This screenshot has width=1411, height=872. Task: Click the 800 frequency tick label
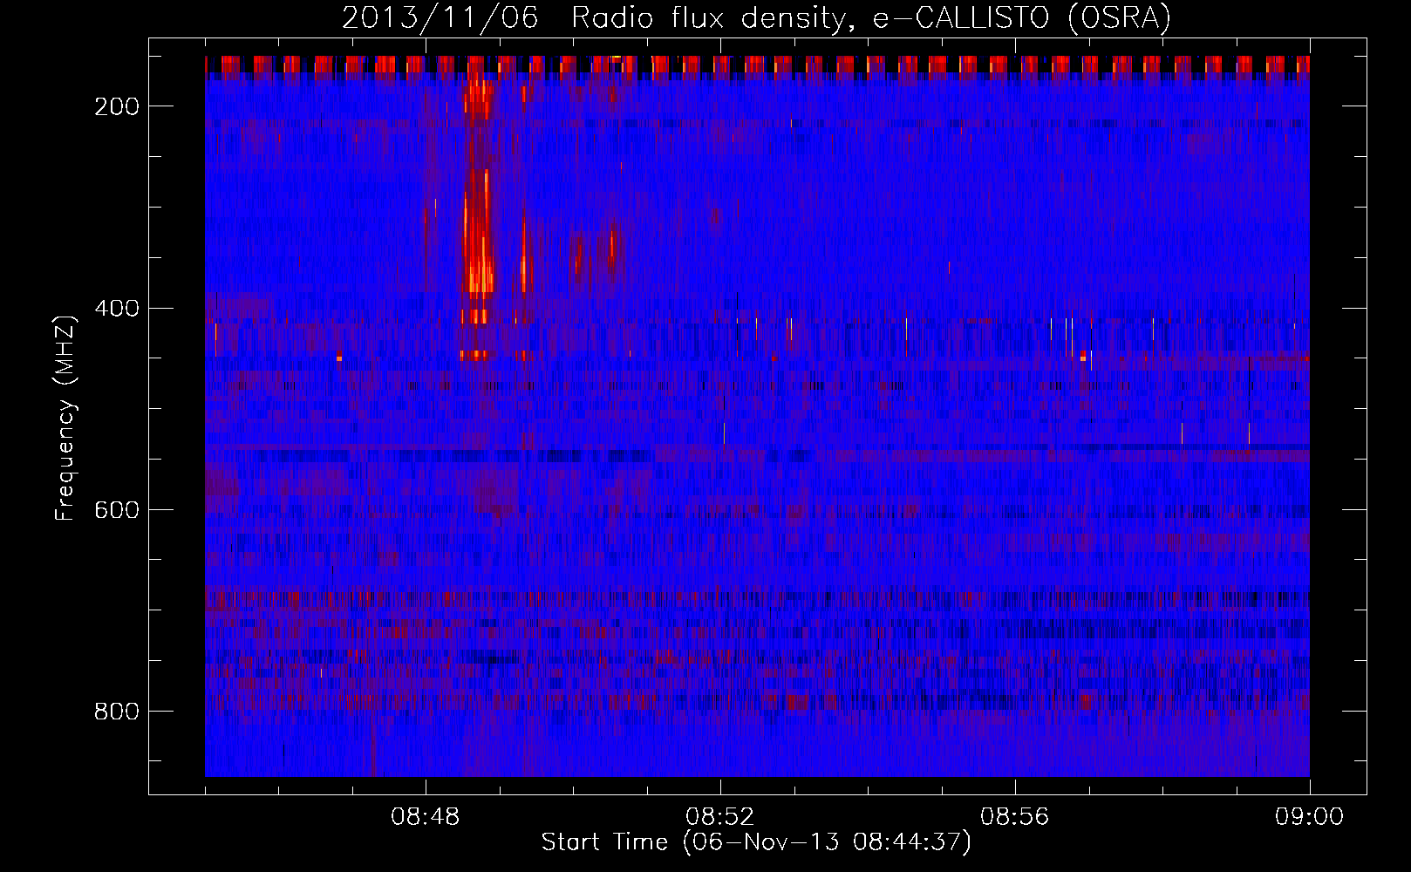click(117, 712)
